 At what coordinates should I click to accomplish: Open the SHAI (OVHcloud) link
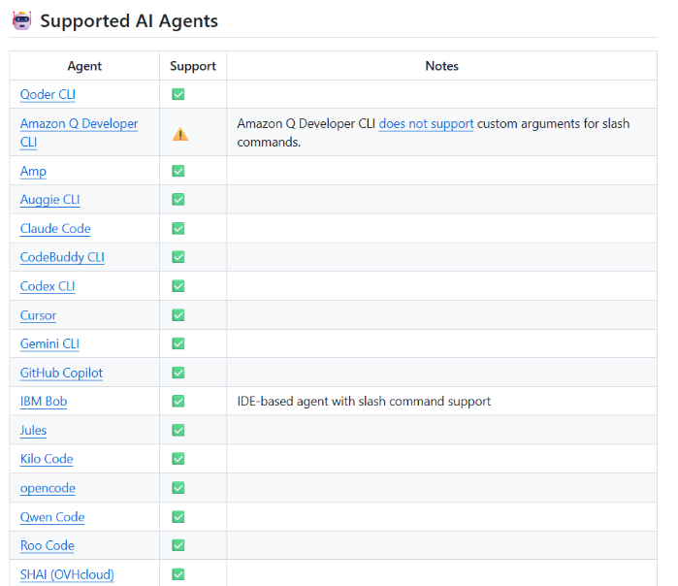click(x=67, y=574)
